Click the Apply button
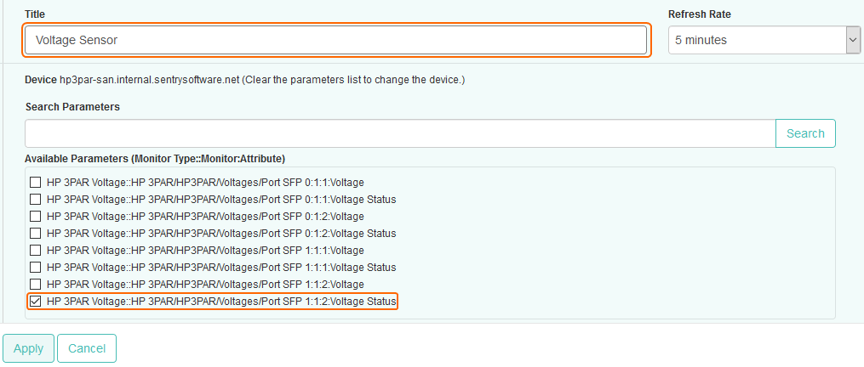864x367 pixels. 28,348
